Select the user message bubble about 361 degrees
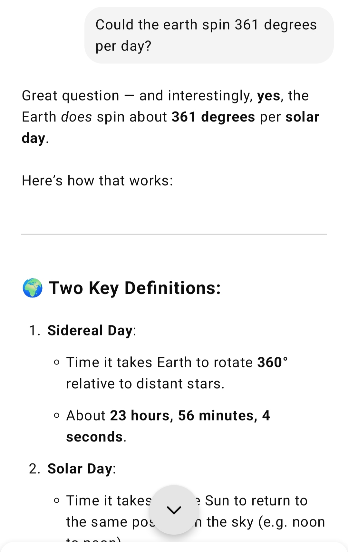 (x=209, y=35)
